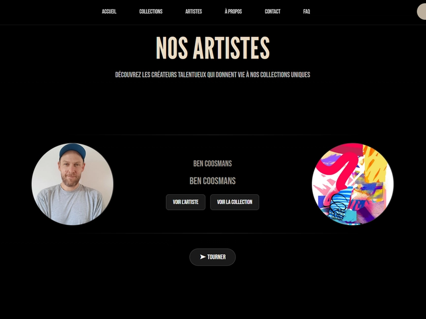
Task: Open the Accueil navigation item
Action: coord(109,11)
